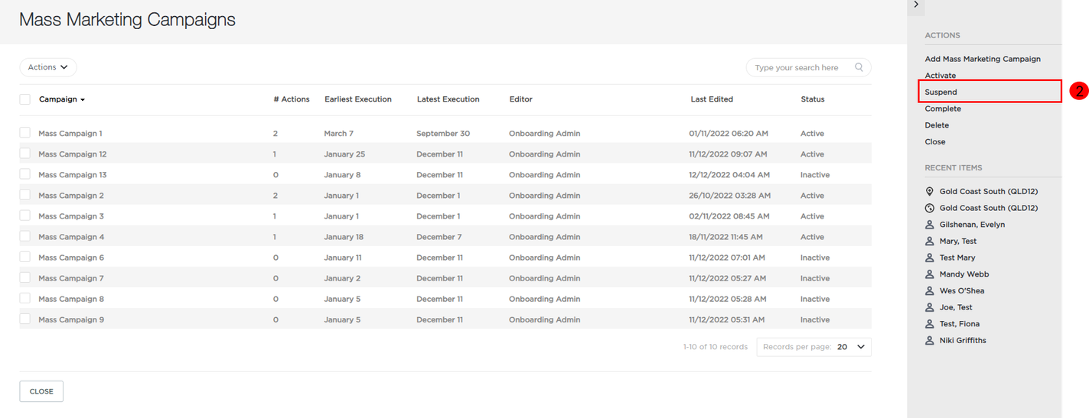Image resolution: width=1089 pixels, height=418 pixels.
Task: Select Add Mass Marketing Campaign action
Action: [x=983, y=59]
